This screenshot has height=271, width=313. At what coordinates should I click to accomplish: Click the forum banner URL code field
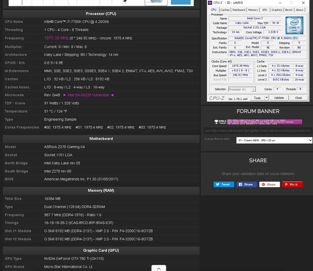coord(258,131)
